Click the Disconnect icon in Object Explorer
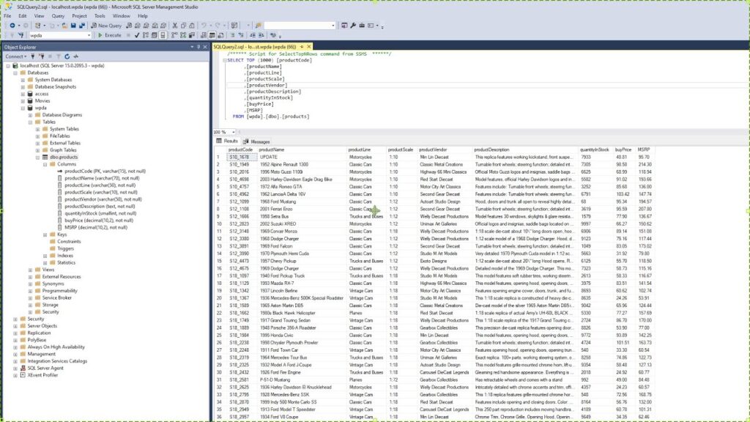Image resolution: width=750 pixels, height=422 pixels. coord(42,56)
